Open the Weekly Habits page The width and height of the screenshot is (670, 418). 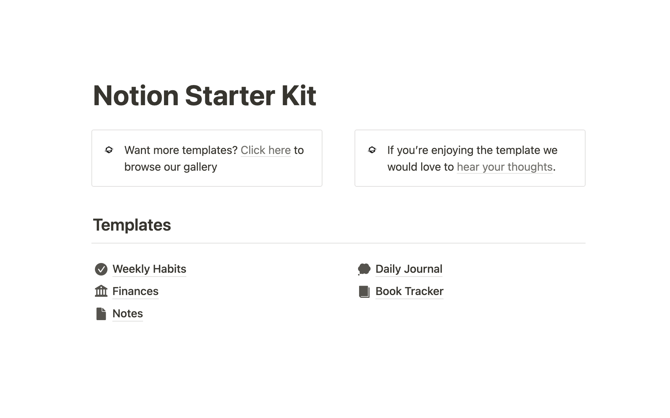pos(149,269)
